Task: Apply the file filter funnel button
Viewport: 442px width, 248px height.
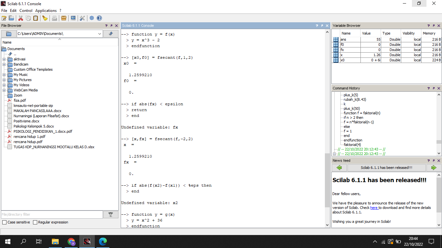Action: tap(111, 214)
